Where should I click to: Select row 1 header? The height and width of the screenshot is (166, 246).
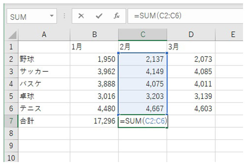[10, 47]
